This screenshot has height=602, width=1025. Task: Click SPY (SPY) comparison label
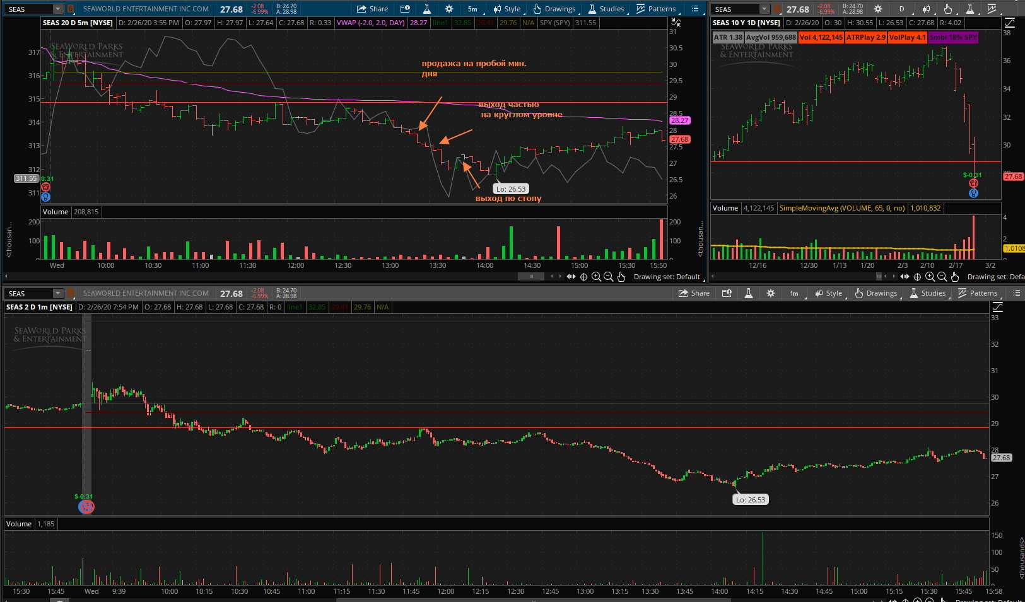tap(555, 23)
